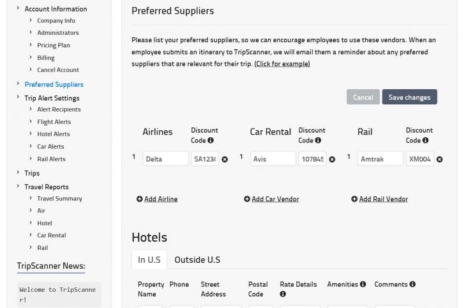Open the Amenities info tooltip icon
The height and width of the screenshot is (308, 463).
(363, 284)
